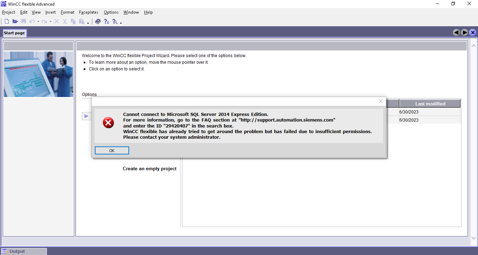Click the Delete X toolbar icon
The height and width of the screenshot is (255, 478).
click(56, 21)
